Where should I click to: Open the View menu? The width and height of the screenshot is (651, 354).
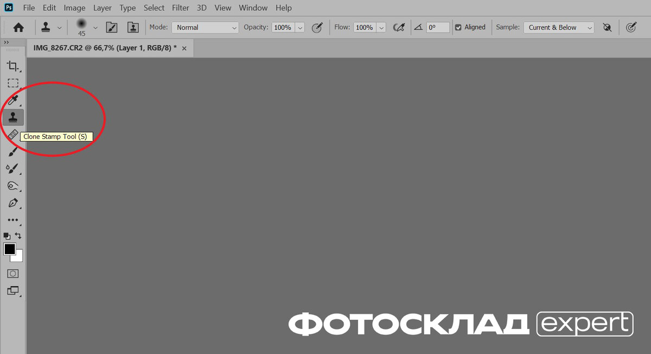point(223,8)
